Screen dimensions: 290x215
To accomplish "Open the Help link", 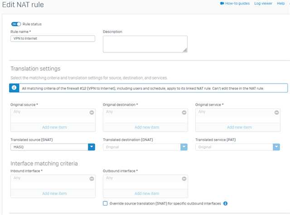I will click(x=281, y=3).
